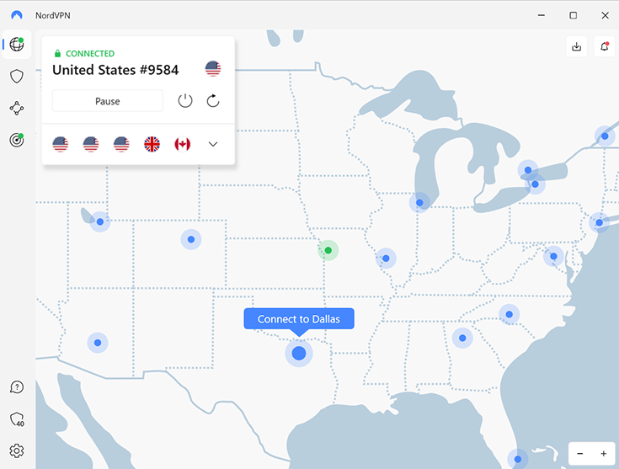Click the NordVPN logo in title bar
Viewport: 619px width, 469px height.
pos(17,15)
